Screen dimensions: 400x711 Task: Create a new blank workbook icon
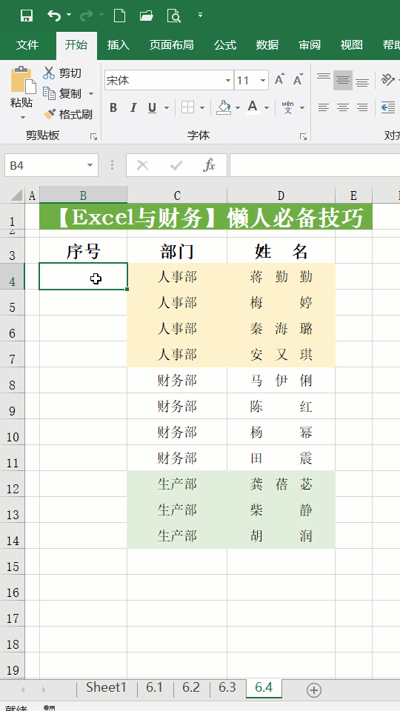(119, 16)
